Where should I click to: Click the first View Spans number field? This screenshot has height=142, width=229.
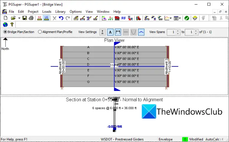(172, 32)
